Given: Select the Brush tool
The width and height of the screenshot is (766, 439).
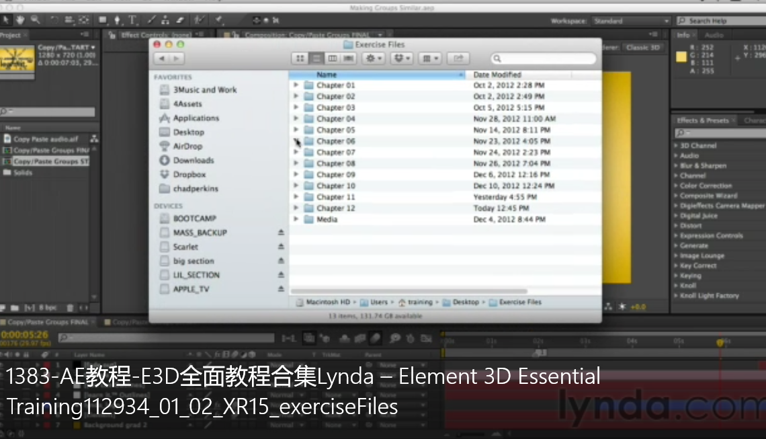Looking at the screenshot, I should point(151,20).
